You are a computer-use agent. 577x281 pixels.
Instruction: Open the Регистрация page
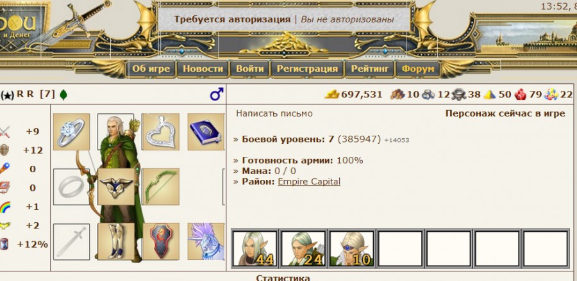click(x=307, y=68)
